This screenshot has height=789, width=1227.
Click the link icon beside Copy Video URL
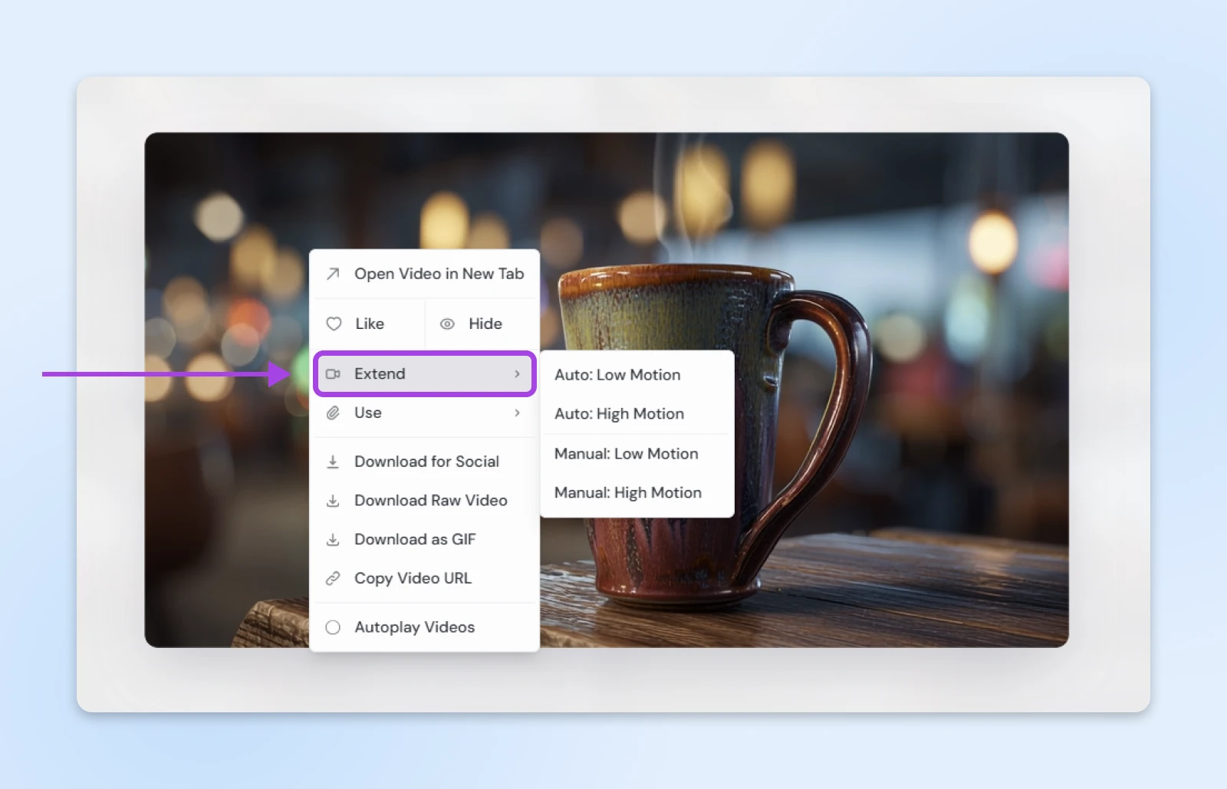click(333, 578)
